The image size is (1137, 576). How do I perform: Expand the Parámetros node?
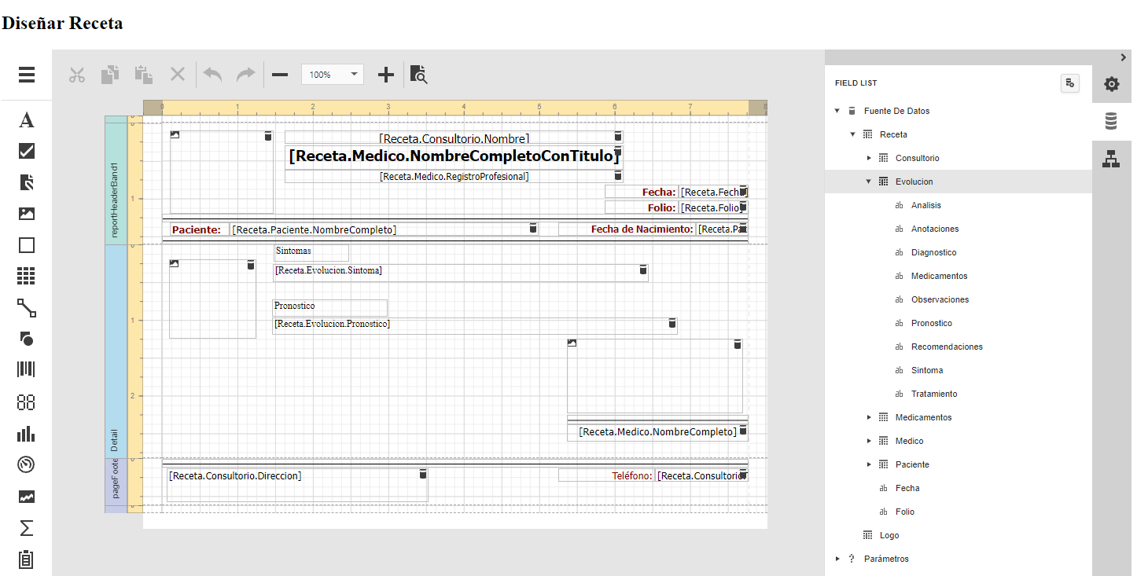(x=837, y=559)
